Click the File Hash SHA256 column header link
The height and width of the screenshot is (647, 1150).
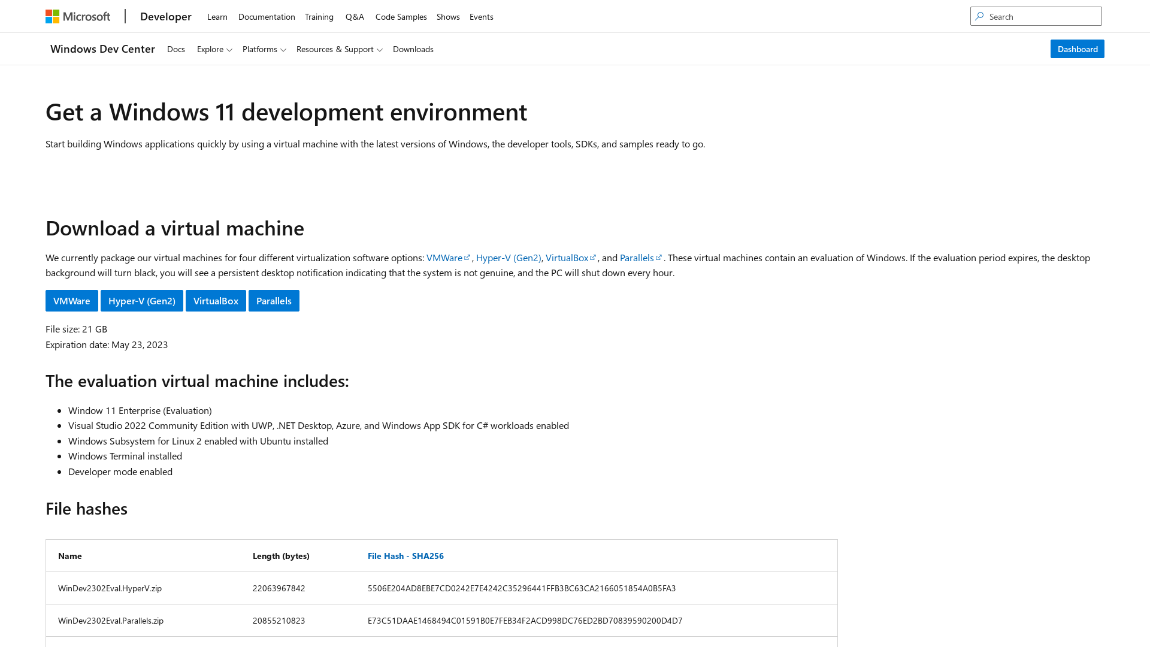(405, 555)
